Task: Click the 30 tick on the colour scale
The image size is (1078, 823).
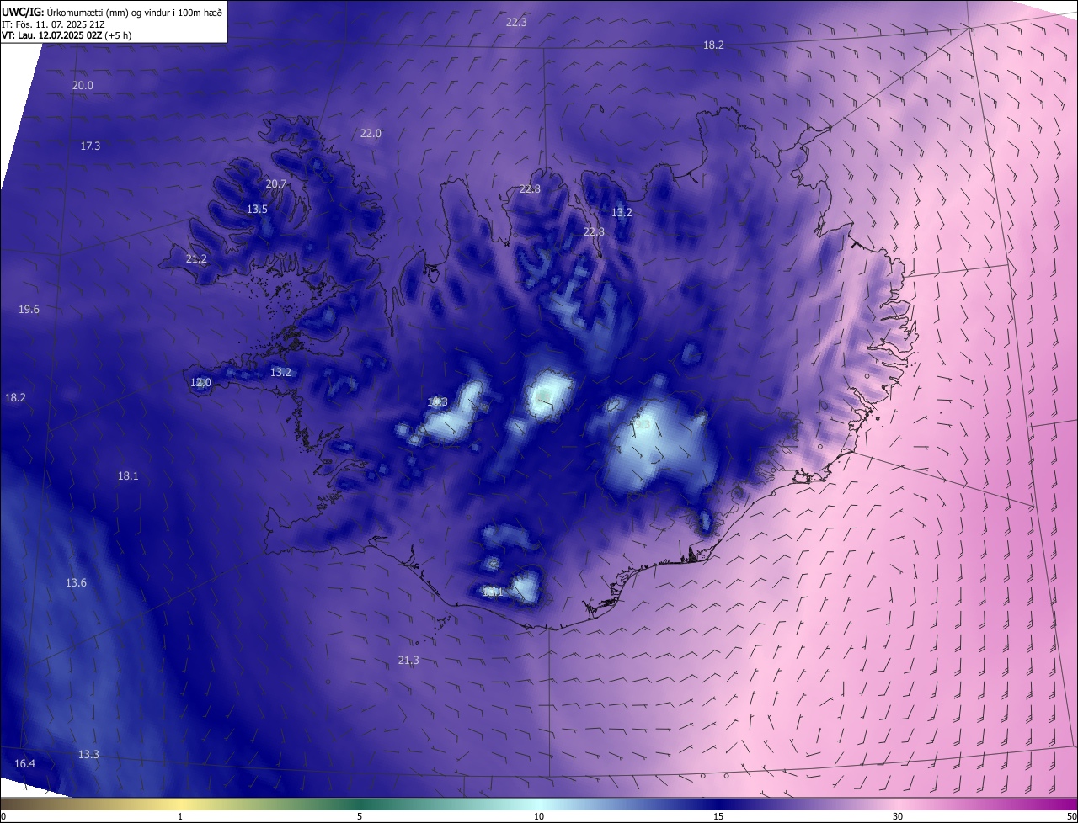Action: pyautogui.click(x=898, y=817)
